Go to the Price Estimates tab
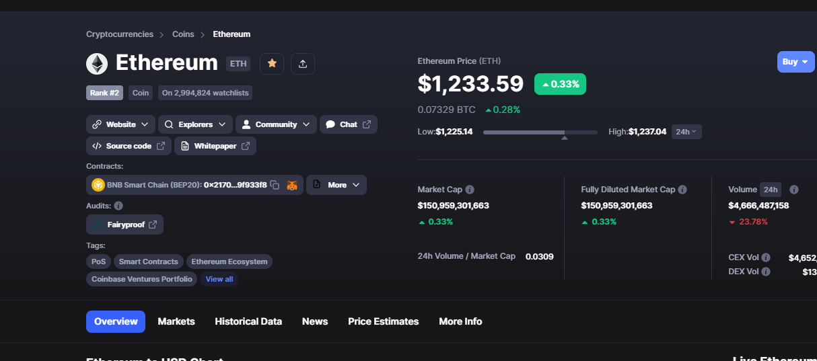Screen dimensions: 817x361 tap(383, 321)
